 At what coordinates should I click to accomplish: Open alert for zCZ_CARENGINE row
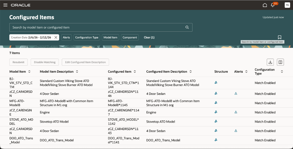point(236,112)
